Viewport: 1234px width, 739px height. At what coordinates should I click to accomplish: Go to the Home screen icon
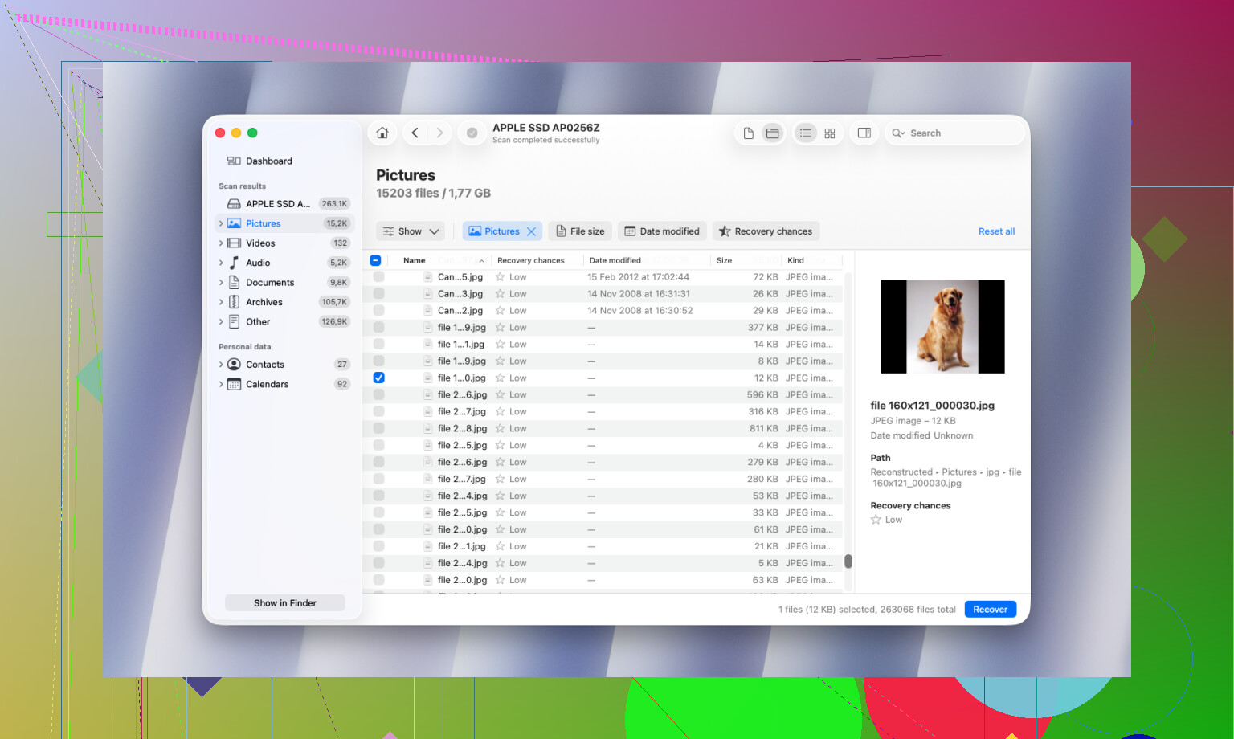pos(382,133)
